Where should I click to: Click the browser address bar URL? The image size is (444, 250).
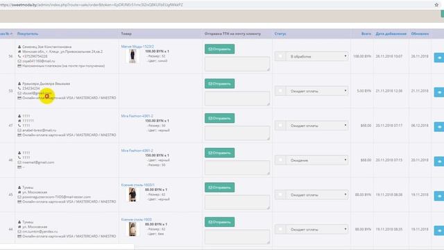click(x=92, y=5)
